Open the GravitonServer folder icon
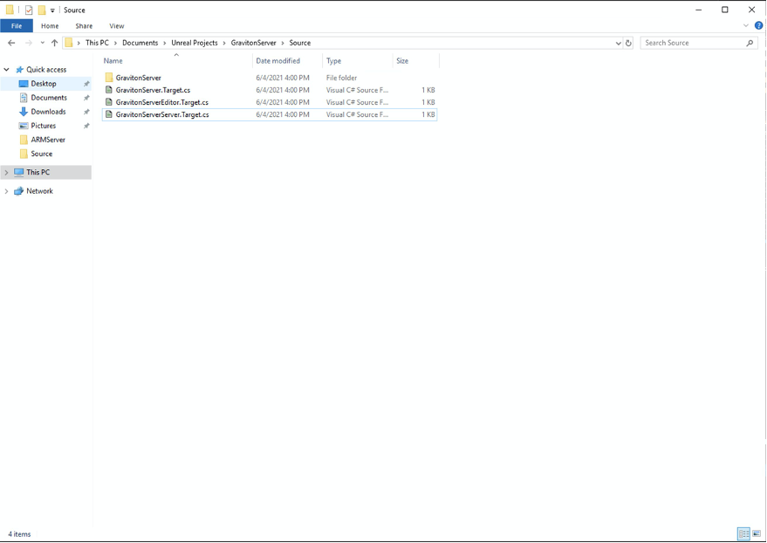The width and height of the screenshot is (767, 543). 110,77
